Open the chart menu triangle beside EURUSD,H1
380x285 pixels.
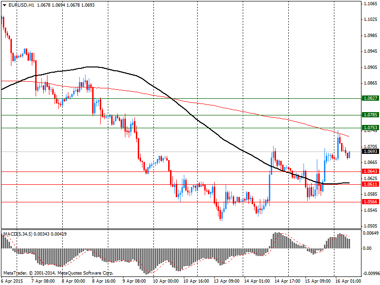pos(5,5)
